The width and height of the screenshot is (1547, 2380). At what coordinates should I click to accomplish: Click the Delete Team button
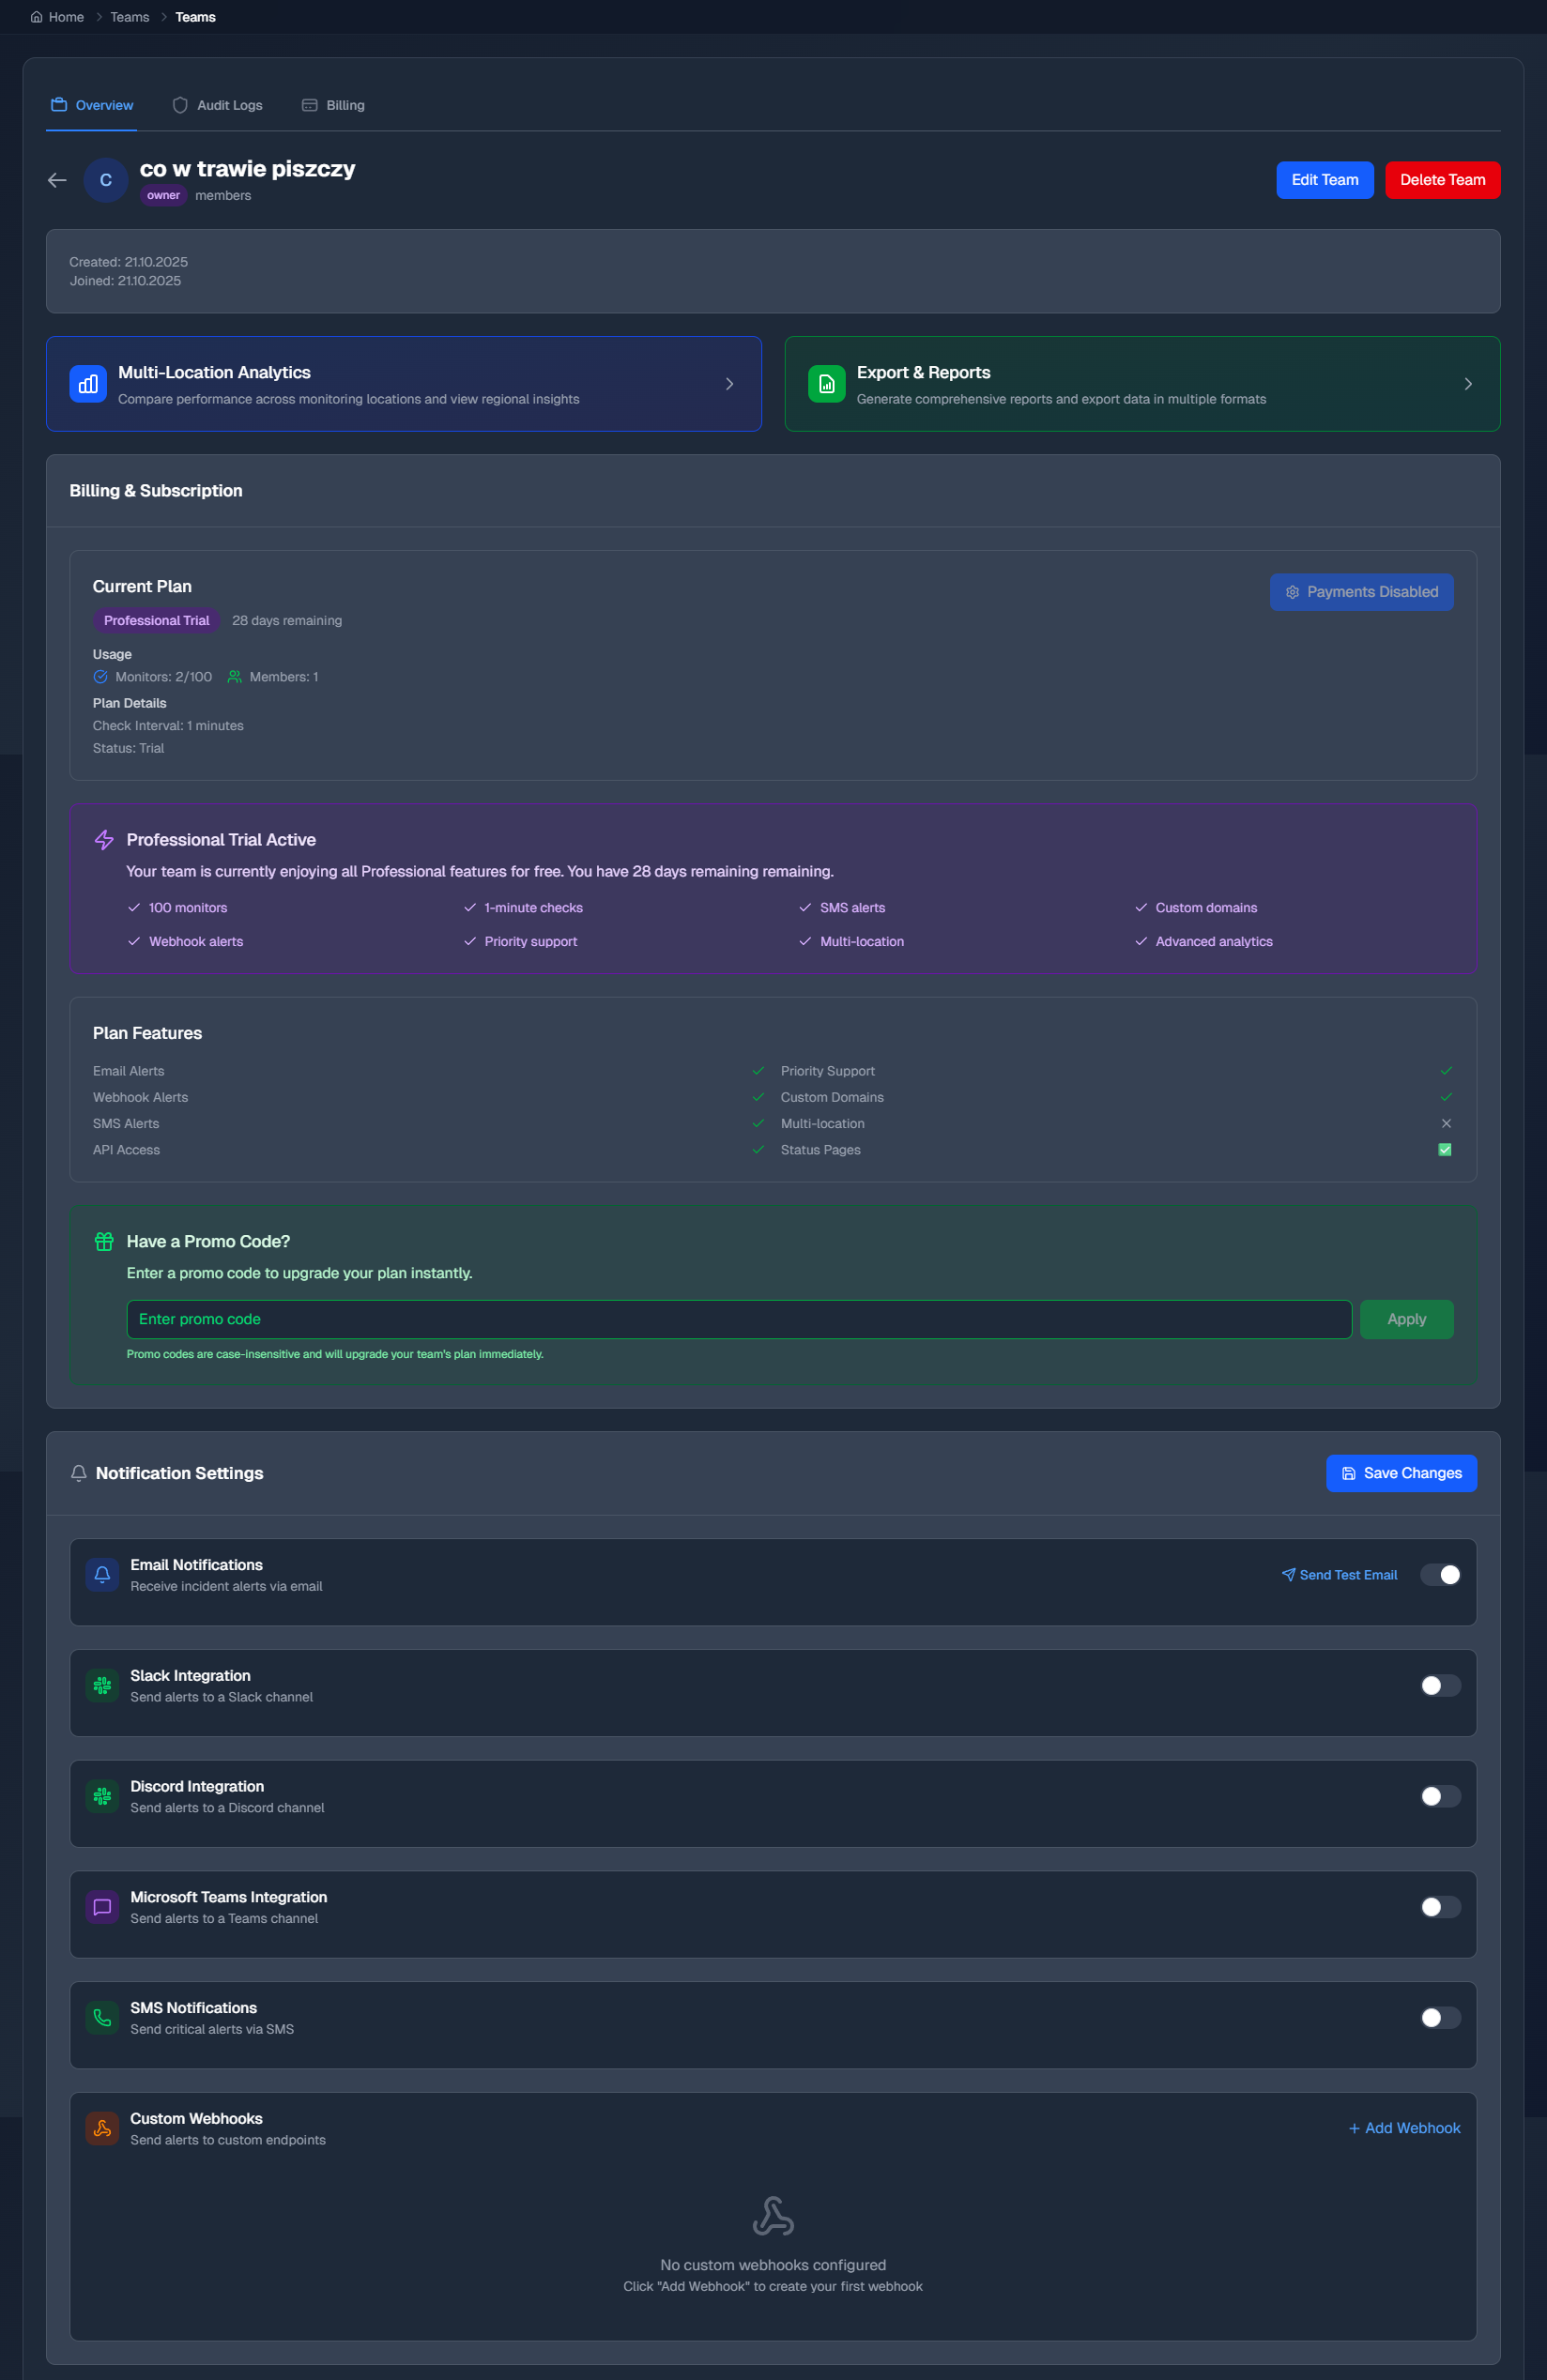coord(1442,180)
